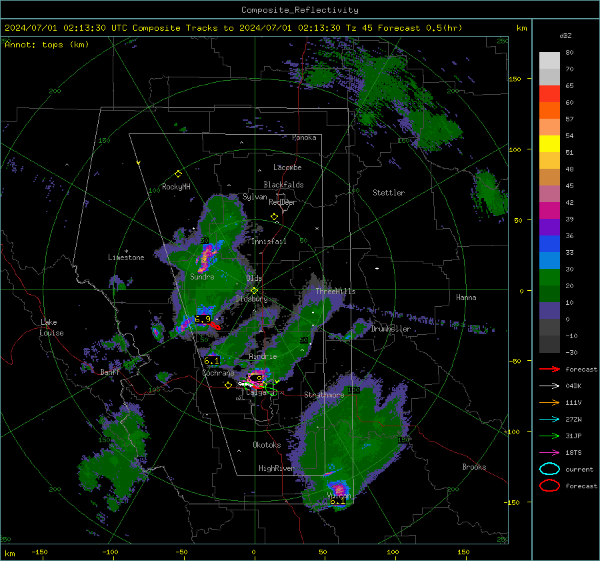600x561 pixels.
Task: Click the Ponoka city label
Action: click(304, 137)
